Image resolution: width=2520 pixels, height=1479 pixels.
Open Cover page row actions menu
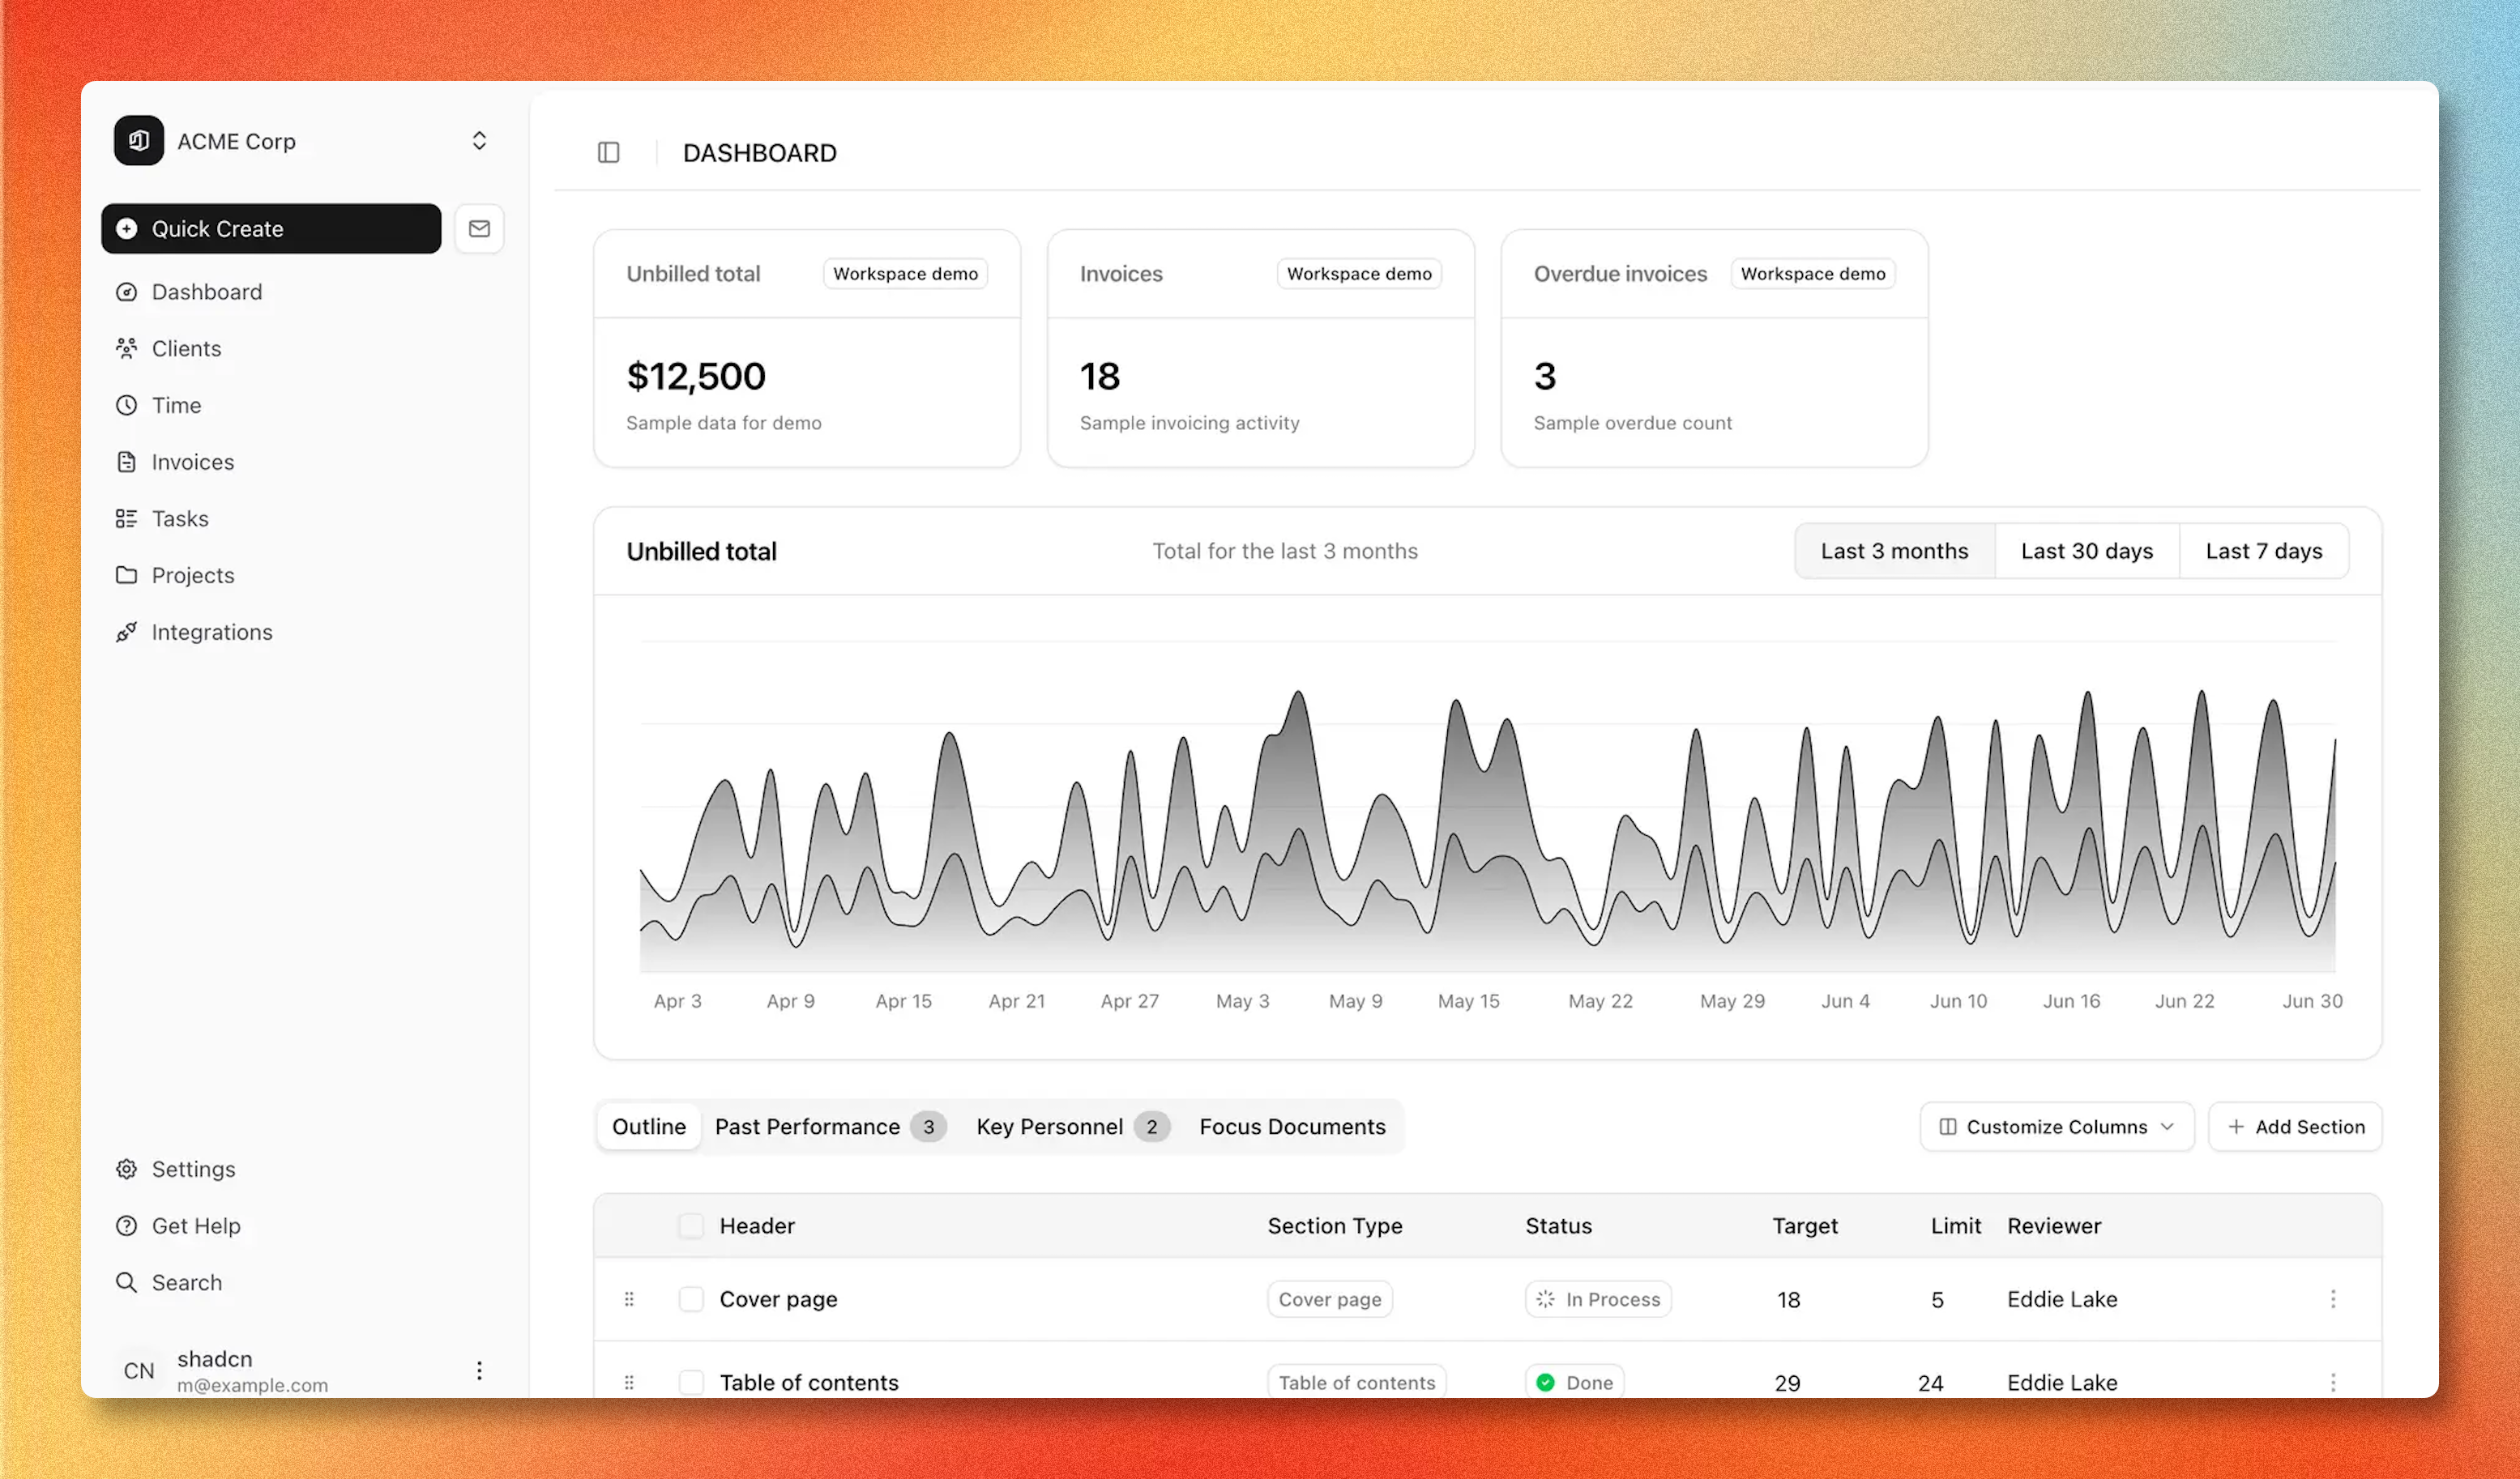(x=2332, y=1299)
